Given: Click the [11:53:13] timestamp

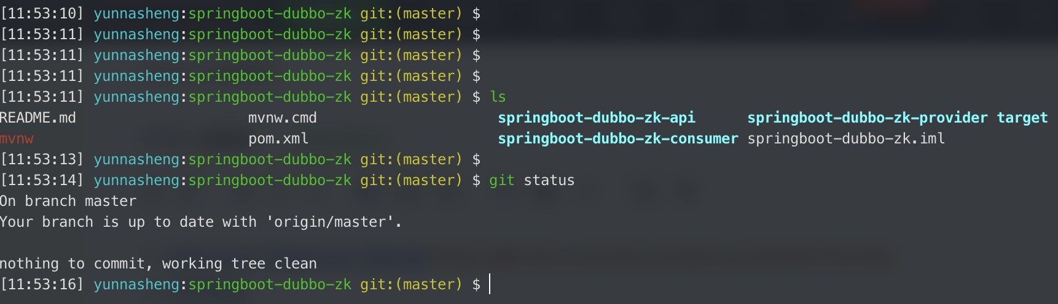Looking at the screenshot, I should tap(42, 159).
